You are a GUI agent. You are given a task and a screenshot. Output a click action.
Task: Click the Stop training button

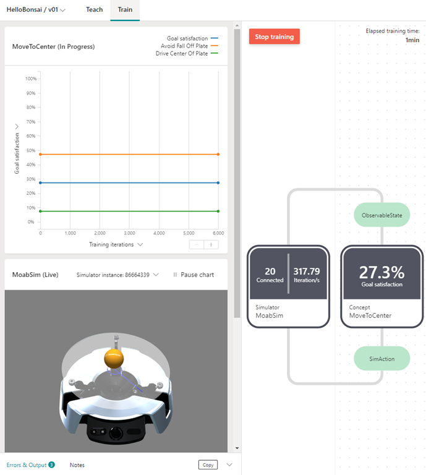pos(274,36)
